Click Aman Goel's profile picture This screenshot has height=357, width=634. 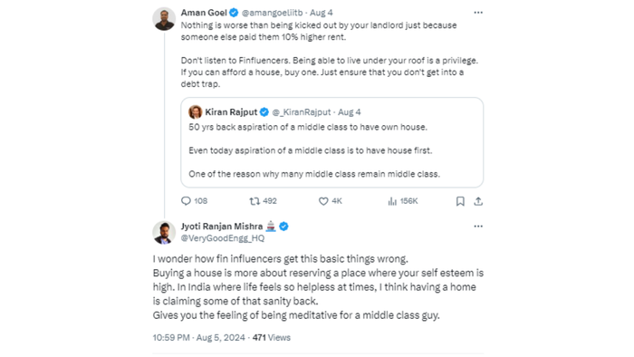(164, 19)
